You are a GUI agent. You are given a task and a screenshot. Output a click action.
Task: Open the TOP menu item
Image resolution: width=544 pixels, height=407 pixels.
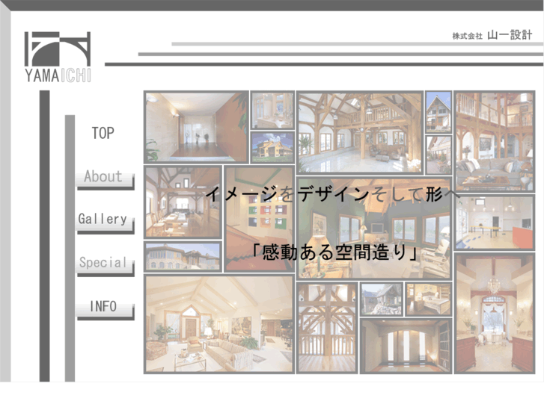pyautogui.click(x=103, y=133)
